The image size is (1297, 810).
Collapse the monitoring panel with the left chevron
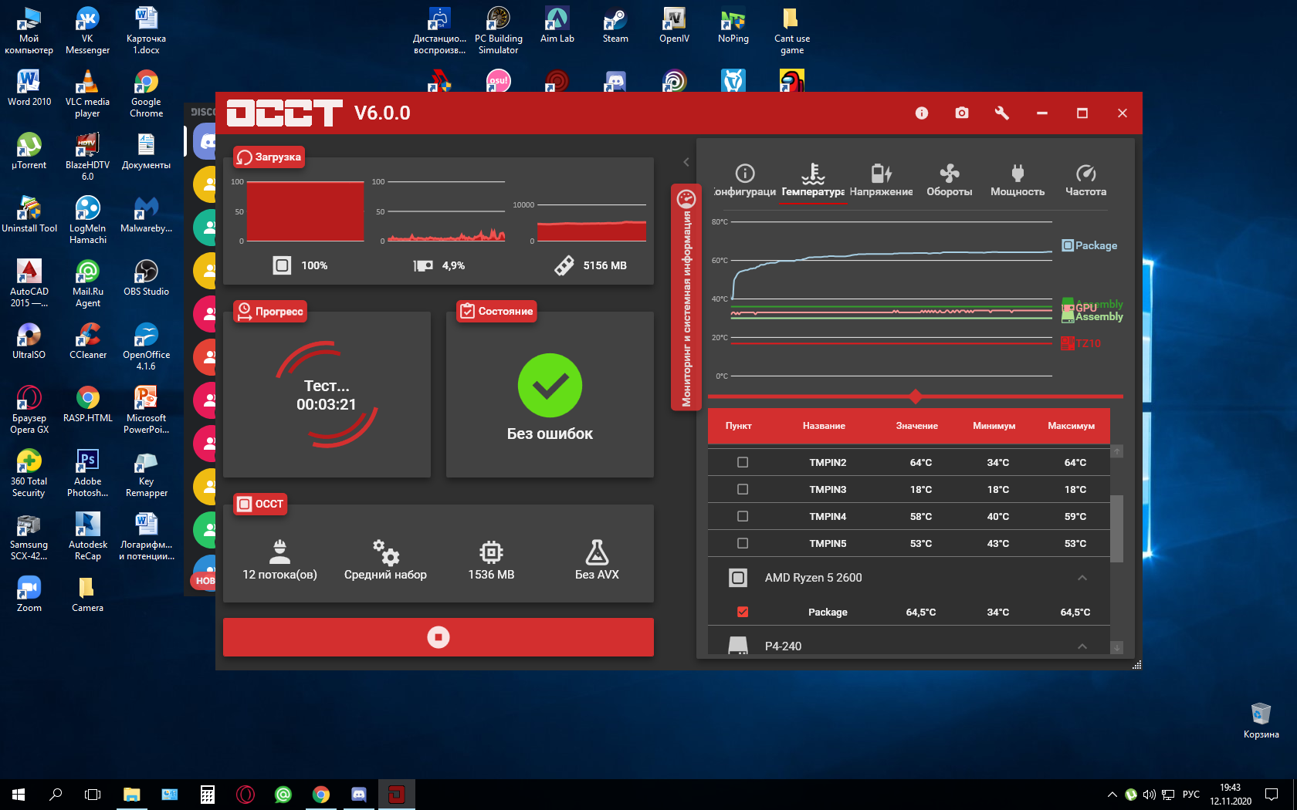[x=686, y=162]
